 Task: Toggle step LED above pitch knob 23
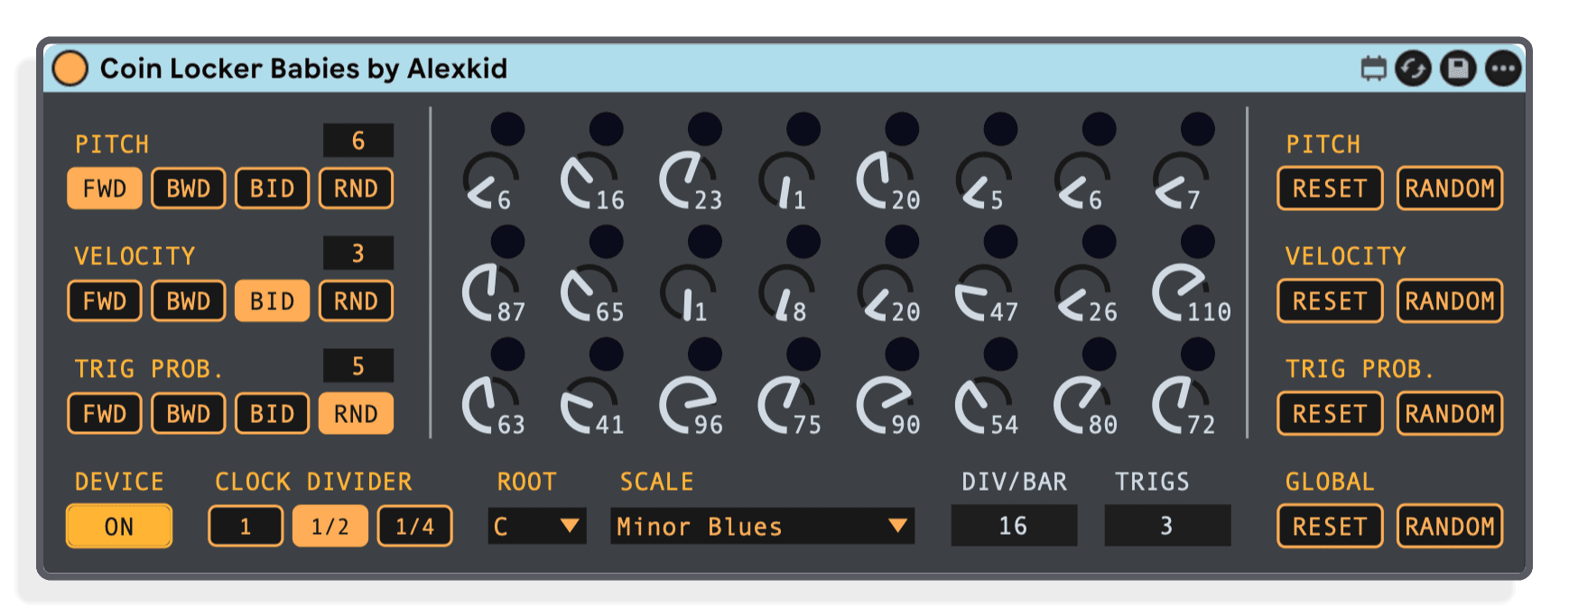tap(704, 129)
